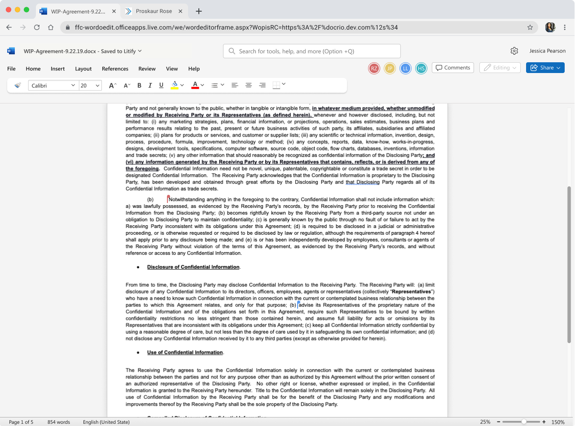The image size is (575, 426).
Task: Click the Word app icon
Action: point(11,51)
